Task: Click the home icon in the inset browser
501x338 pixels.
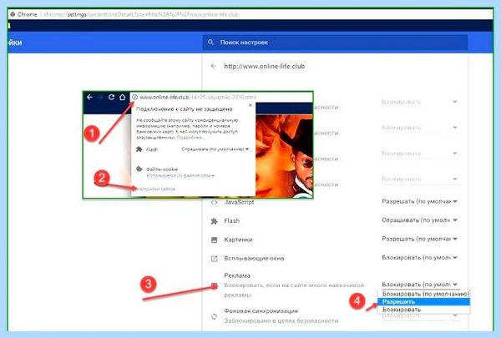Action: (x=122, y=97)
